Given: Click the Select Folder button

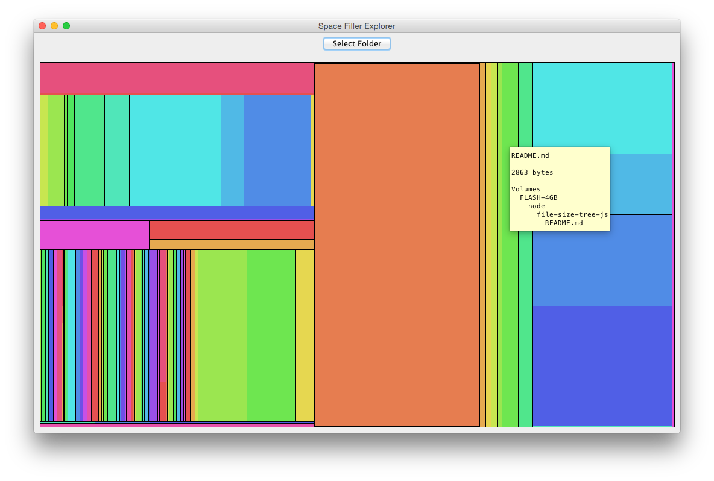Looking at the screenshot, I should pos(356,43).
